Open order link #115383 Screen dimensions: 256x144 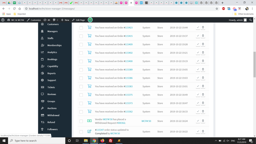click(129, 86)
